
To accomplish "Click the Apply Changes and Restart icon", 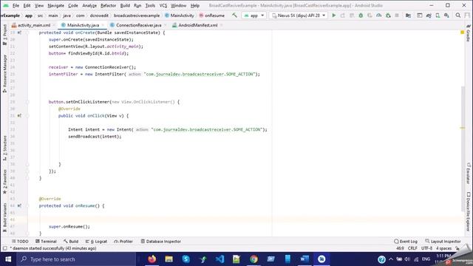I will click(x=343, y=15).
